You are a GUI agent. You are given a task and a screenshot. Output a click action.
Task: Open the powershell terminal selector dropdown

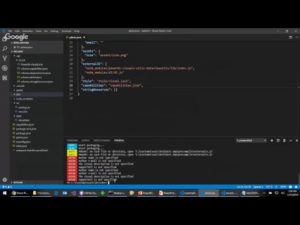tap(251, 141)
